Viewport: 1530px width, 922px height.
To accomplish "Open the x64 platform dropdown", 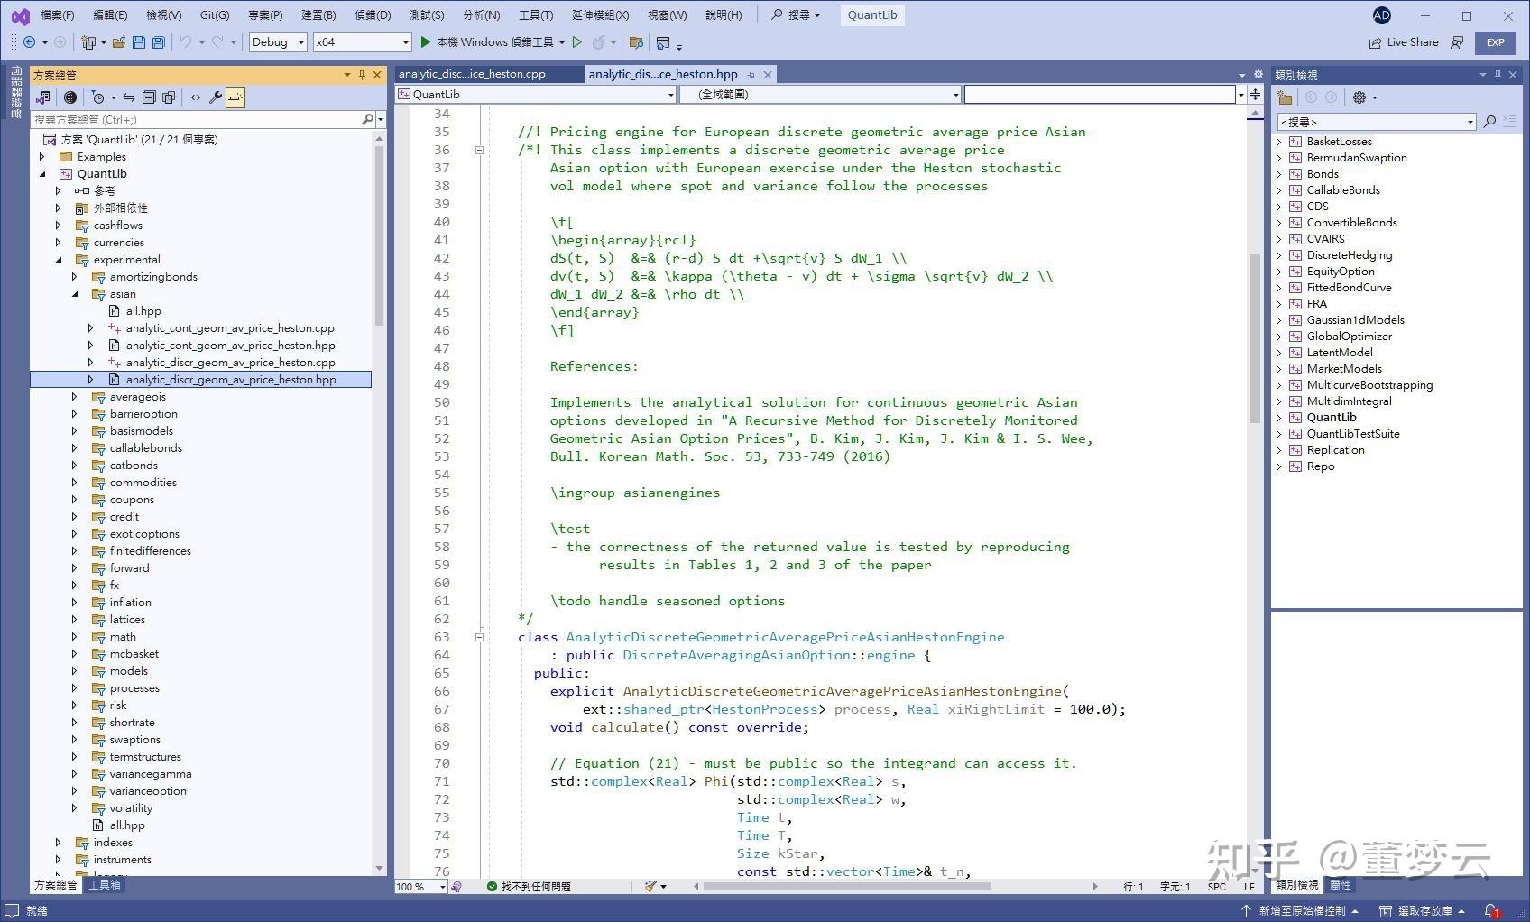I will point(362,42).
